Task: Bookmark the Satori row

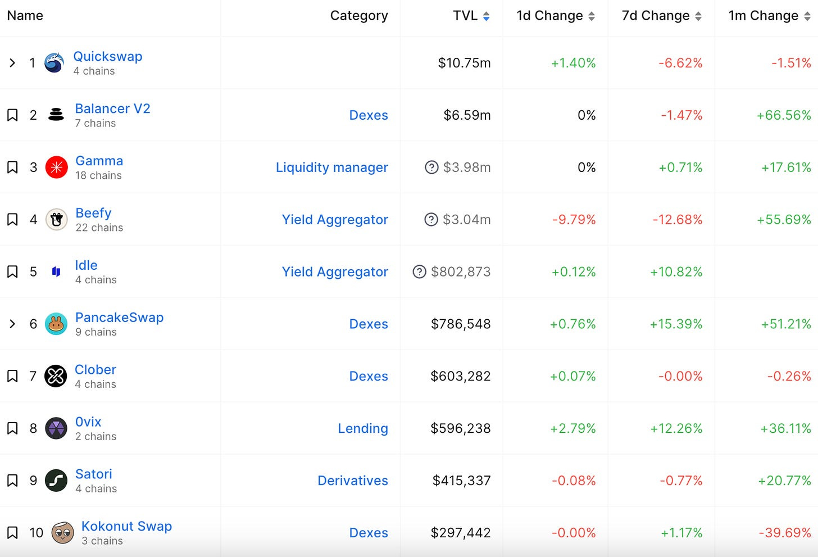Action: click(12, 481)
